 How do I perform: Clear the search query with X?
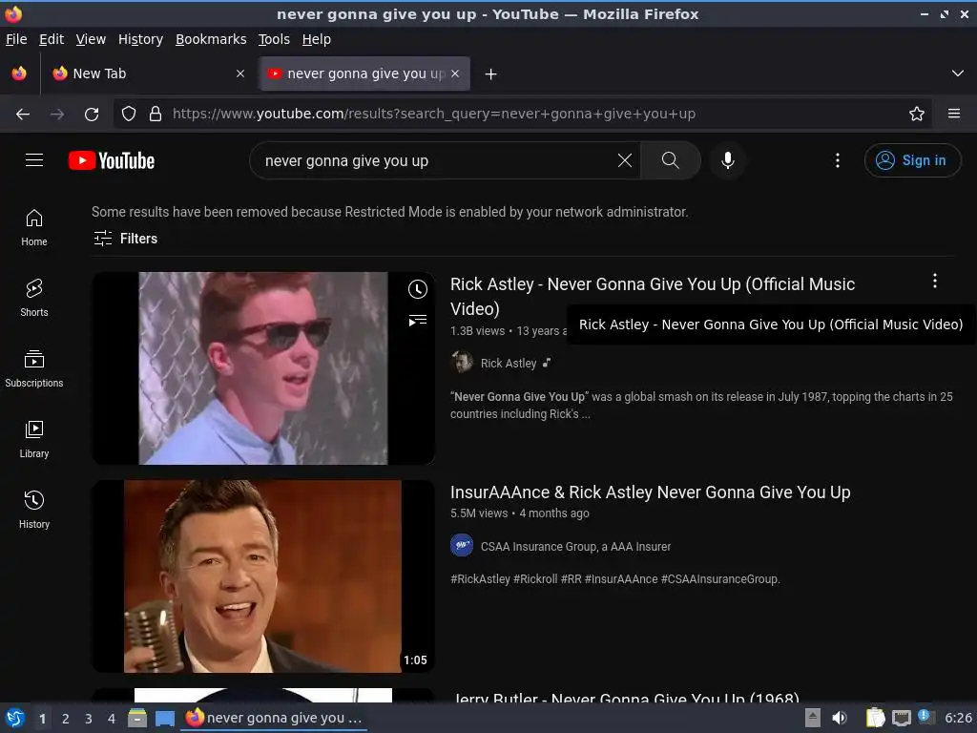click(x=624, y=160)
